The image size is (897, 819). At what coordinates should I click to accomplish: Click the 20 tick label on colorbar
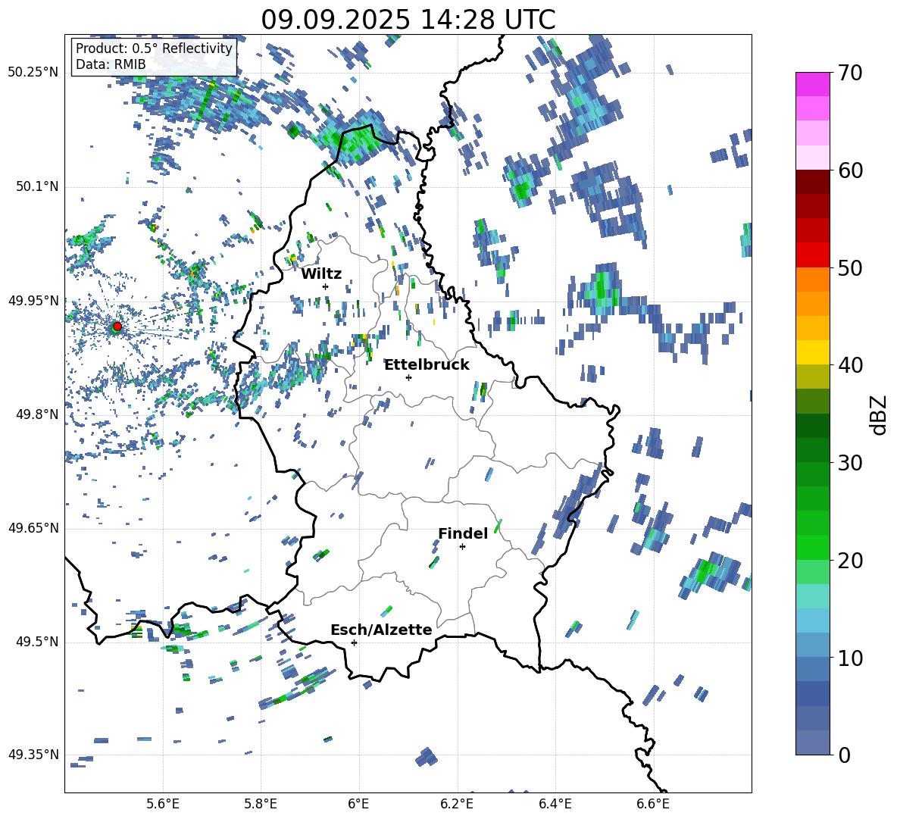click(x=849, y=561)
